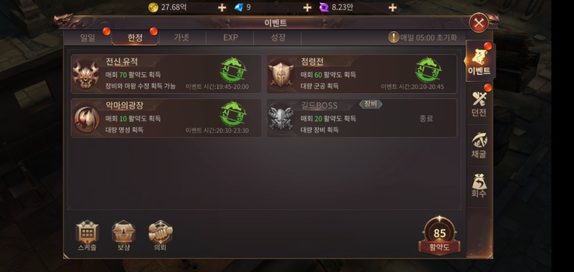Open the 성장 tab

[x=278, y=38]
